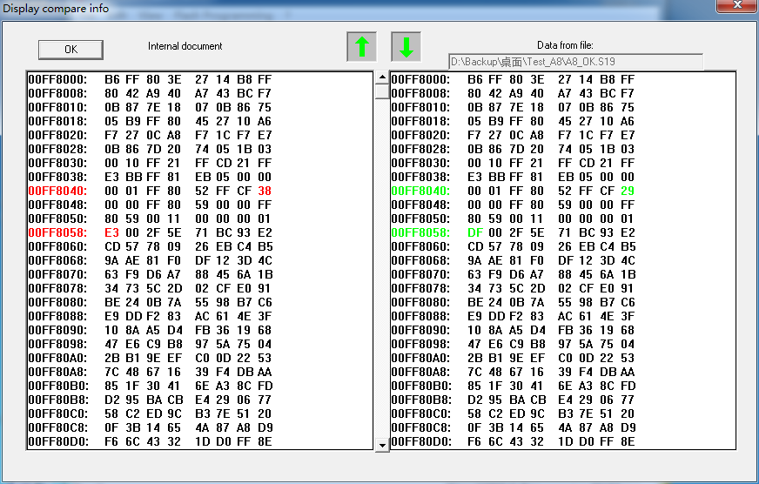Image resolution: width=759 pixels, height=484 pixels.
Task: Click the OK button
Action: click(71, 50)
